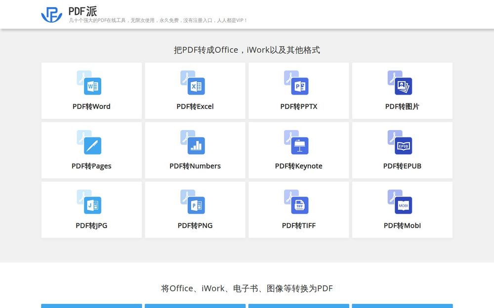Open the PDF转TIFF converter icon
The image size is (494, 308).
coord(296,202)
